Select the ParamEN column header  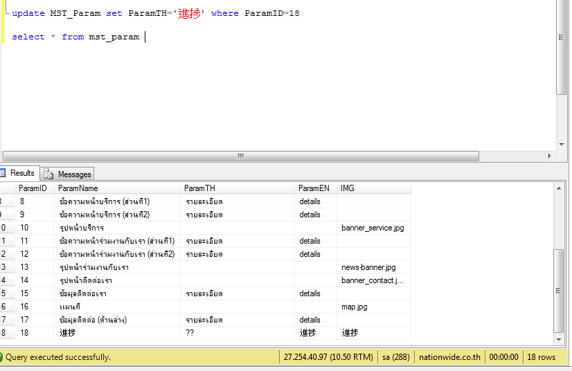(316, 188)
